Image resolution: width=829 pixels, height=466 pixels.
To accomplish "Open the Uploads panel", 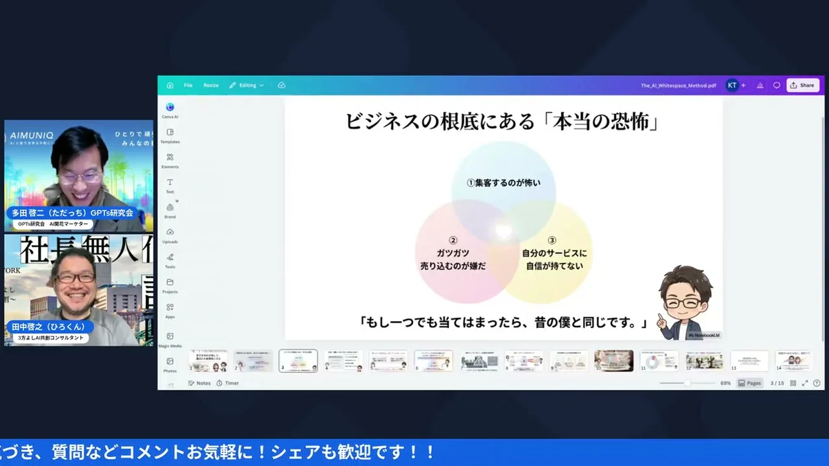I will pyautogui.click(x=170, y=235).
